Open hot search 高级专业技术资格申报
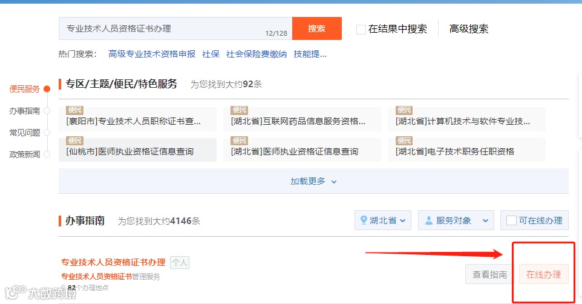582x304 pixels. pos(152,55)
